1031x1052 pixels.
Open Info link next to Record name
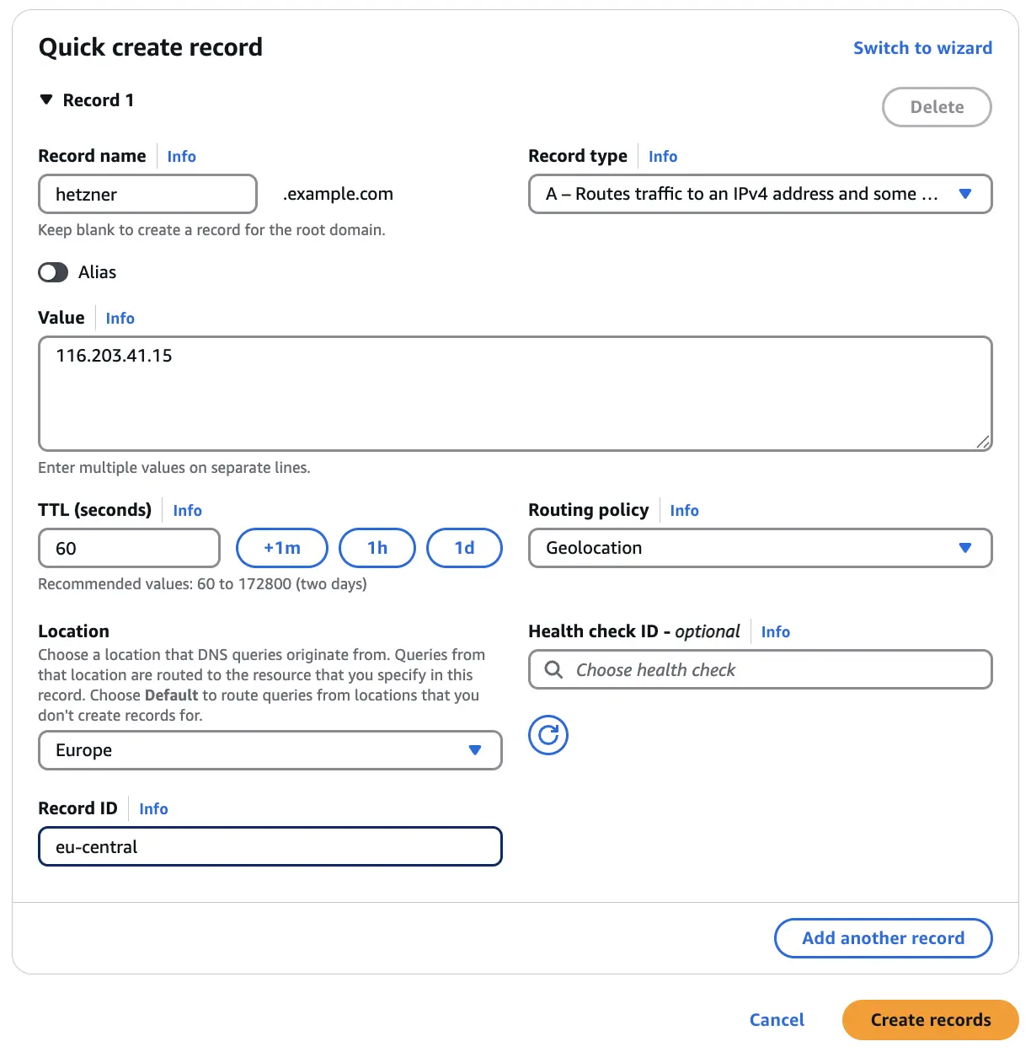pyautogui.click(x=181, y=157)
